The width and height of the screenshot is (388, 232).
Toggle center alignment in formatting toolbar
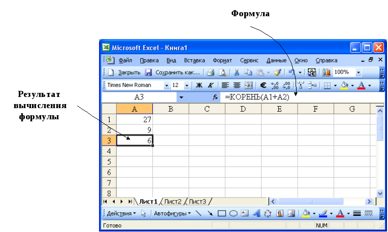[237, 85]
